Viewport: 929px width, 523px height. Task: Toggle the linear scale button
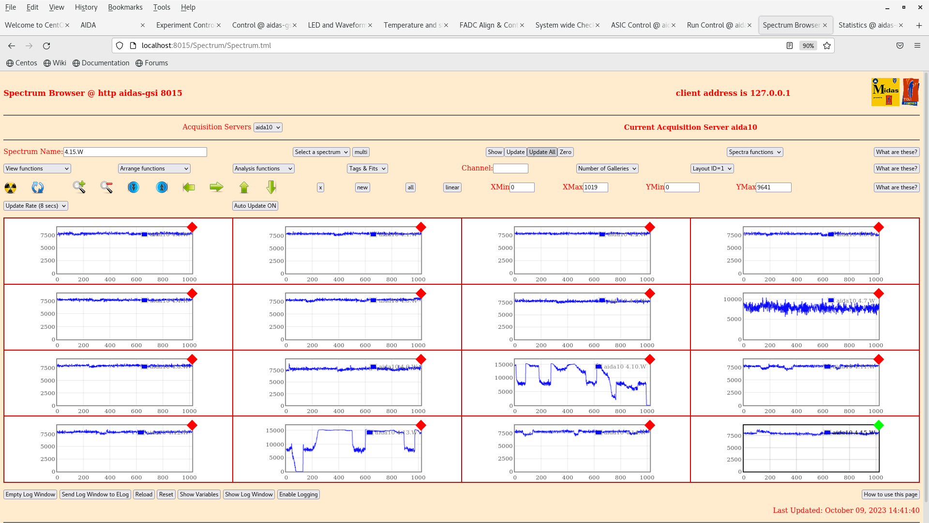coord(452,187)
